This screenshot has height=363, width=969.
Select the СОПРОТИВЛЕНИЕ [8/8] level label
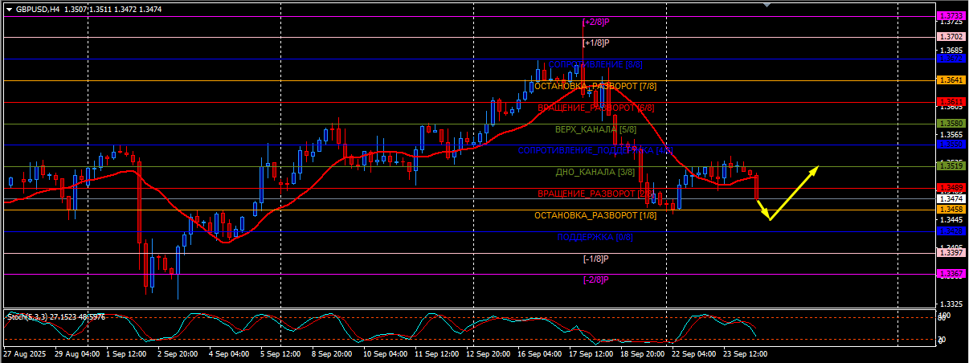pos(595,64)
